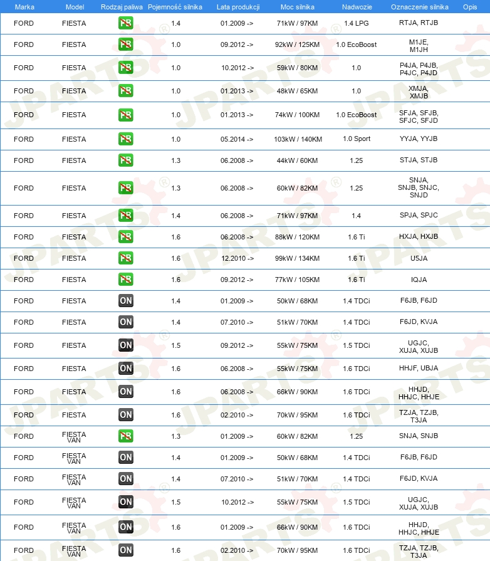
Task: Click ON diesel icon in Fiesta 09.2012 1.5 TDCi row
Action: [125, 345]
